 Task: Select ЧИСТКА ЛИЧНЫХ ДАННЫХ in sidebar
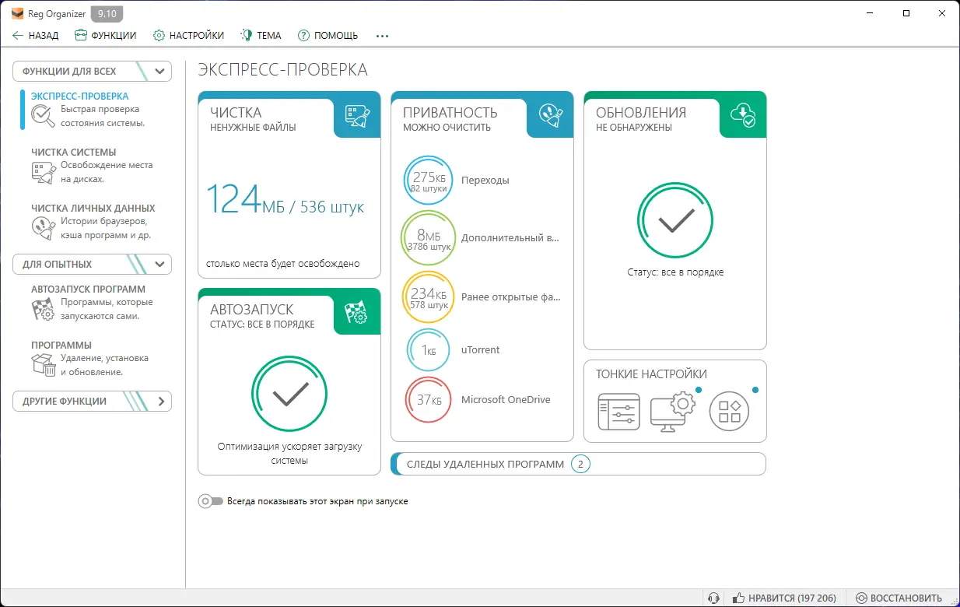(92, 221)
